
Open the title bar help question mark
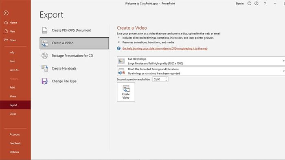tap(265, 3)
